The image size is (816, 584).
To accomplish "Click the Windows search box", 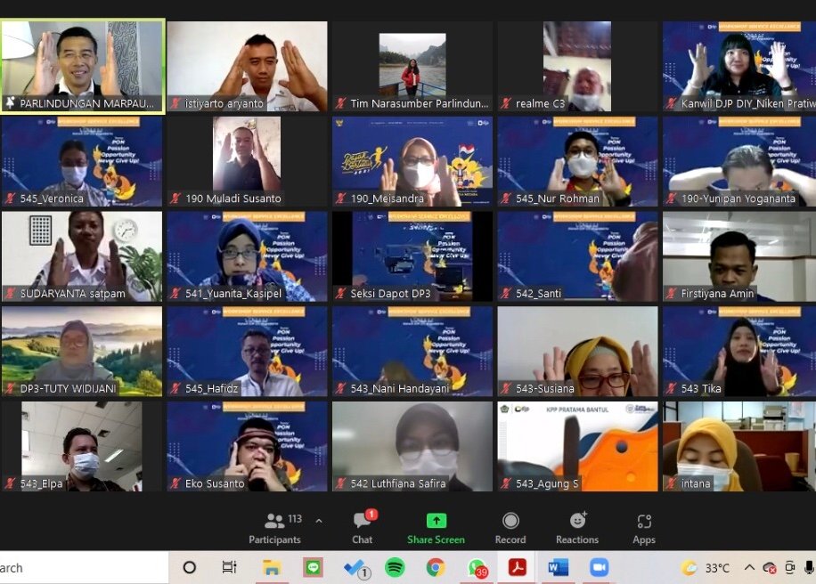I will 80,567.
